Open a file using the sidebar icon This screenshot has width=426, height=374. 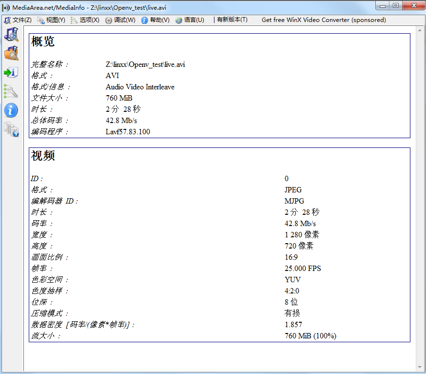[12, 34]
